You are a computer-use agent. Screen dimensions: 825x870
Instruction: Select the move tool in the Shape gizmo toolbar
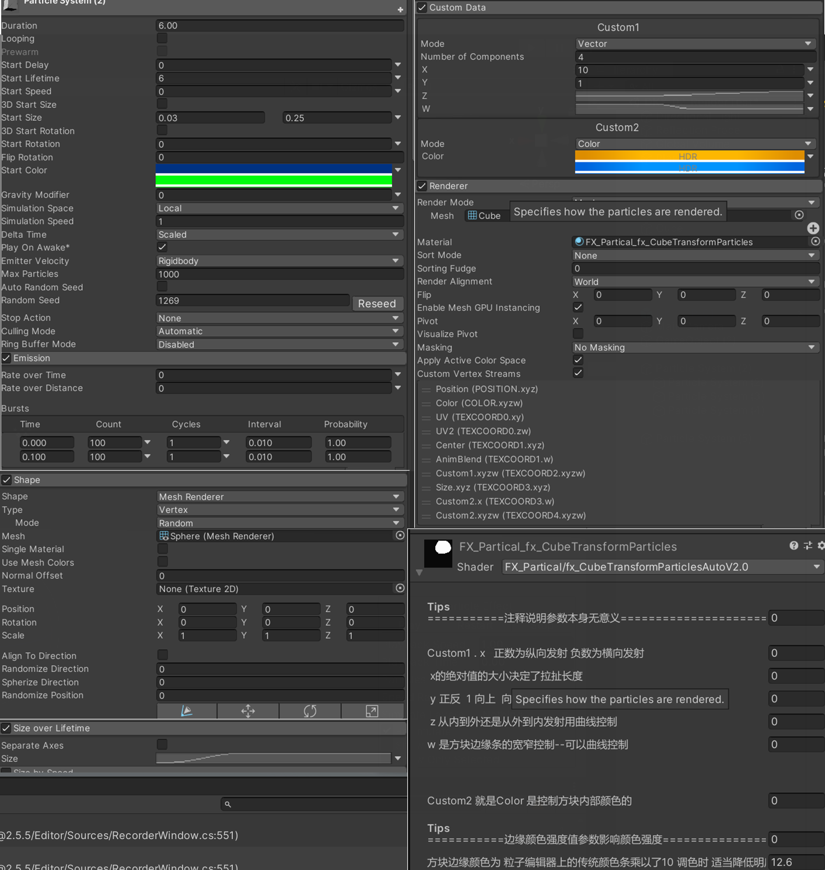point(248,711)
